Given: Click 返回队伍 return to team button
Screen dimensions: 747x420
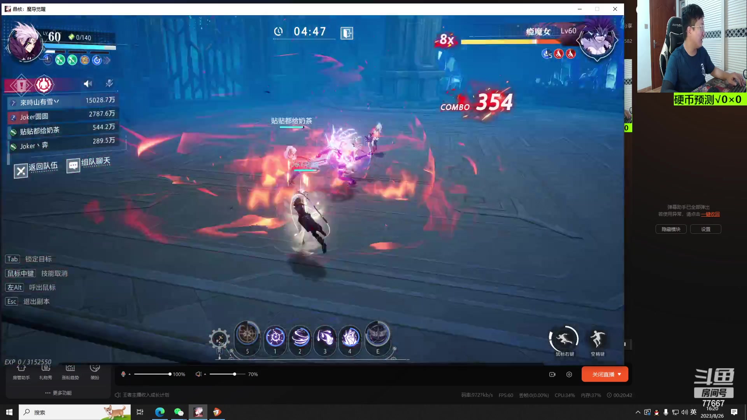Looking at the screenshot, I should coord(36,169).
